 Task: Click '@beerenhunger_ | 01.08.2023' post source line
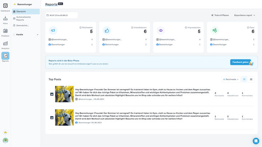pos(91,99)
